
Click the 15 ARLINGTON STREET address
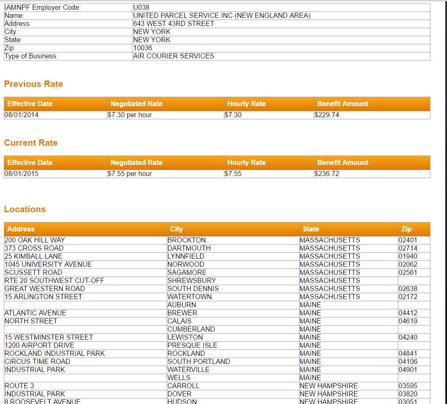44,297
